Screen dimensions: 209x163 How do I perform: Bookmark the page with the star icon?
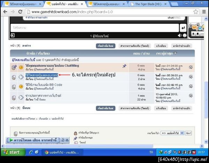pos(195,12)
